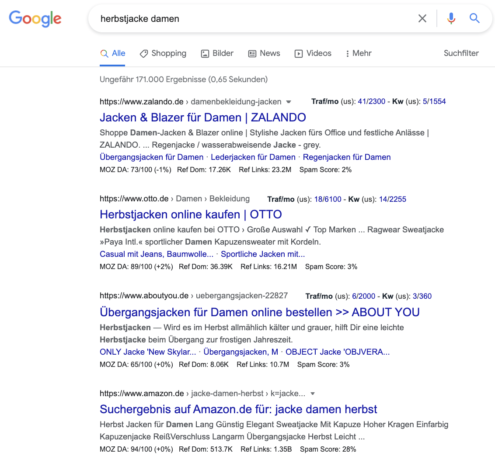
Task: Click About You keyword value 3/360
Action: click(x=422, y=297)
